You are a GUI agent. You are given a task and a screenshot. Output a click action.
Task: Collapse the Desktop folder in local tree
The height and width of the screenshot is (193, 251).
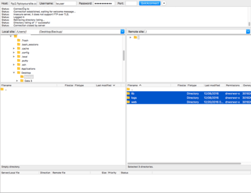tap(14, 73)
